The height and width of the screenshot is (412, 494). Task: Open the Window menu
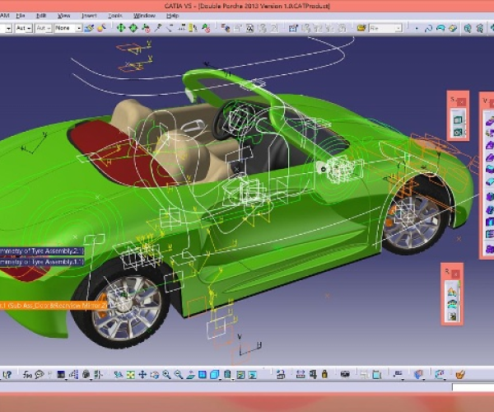click(x=143, y=15)
